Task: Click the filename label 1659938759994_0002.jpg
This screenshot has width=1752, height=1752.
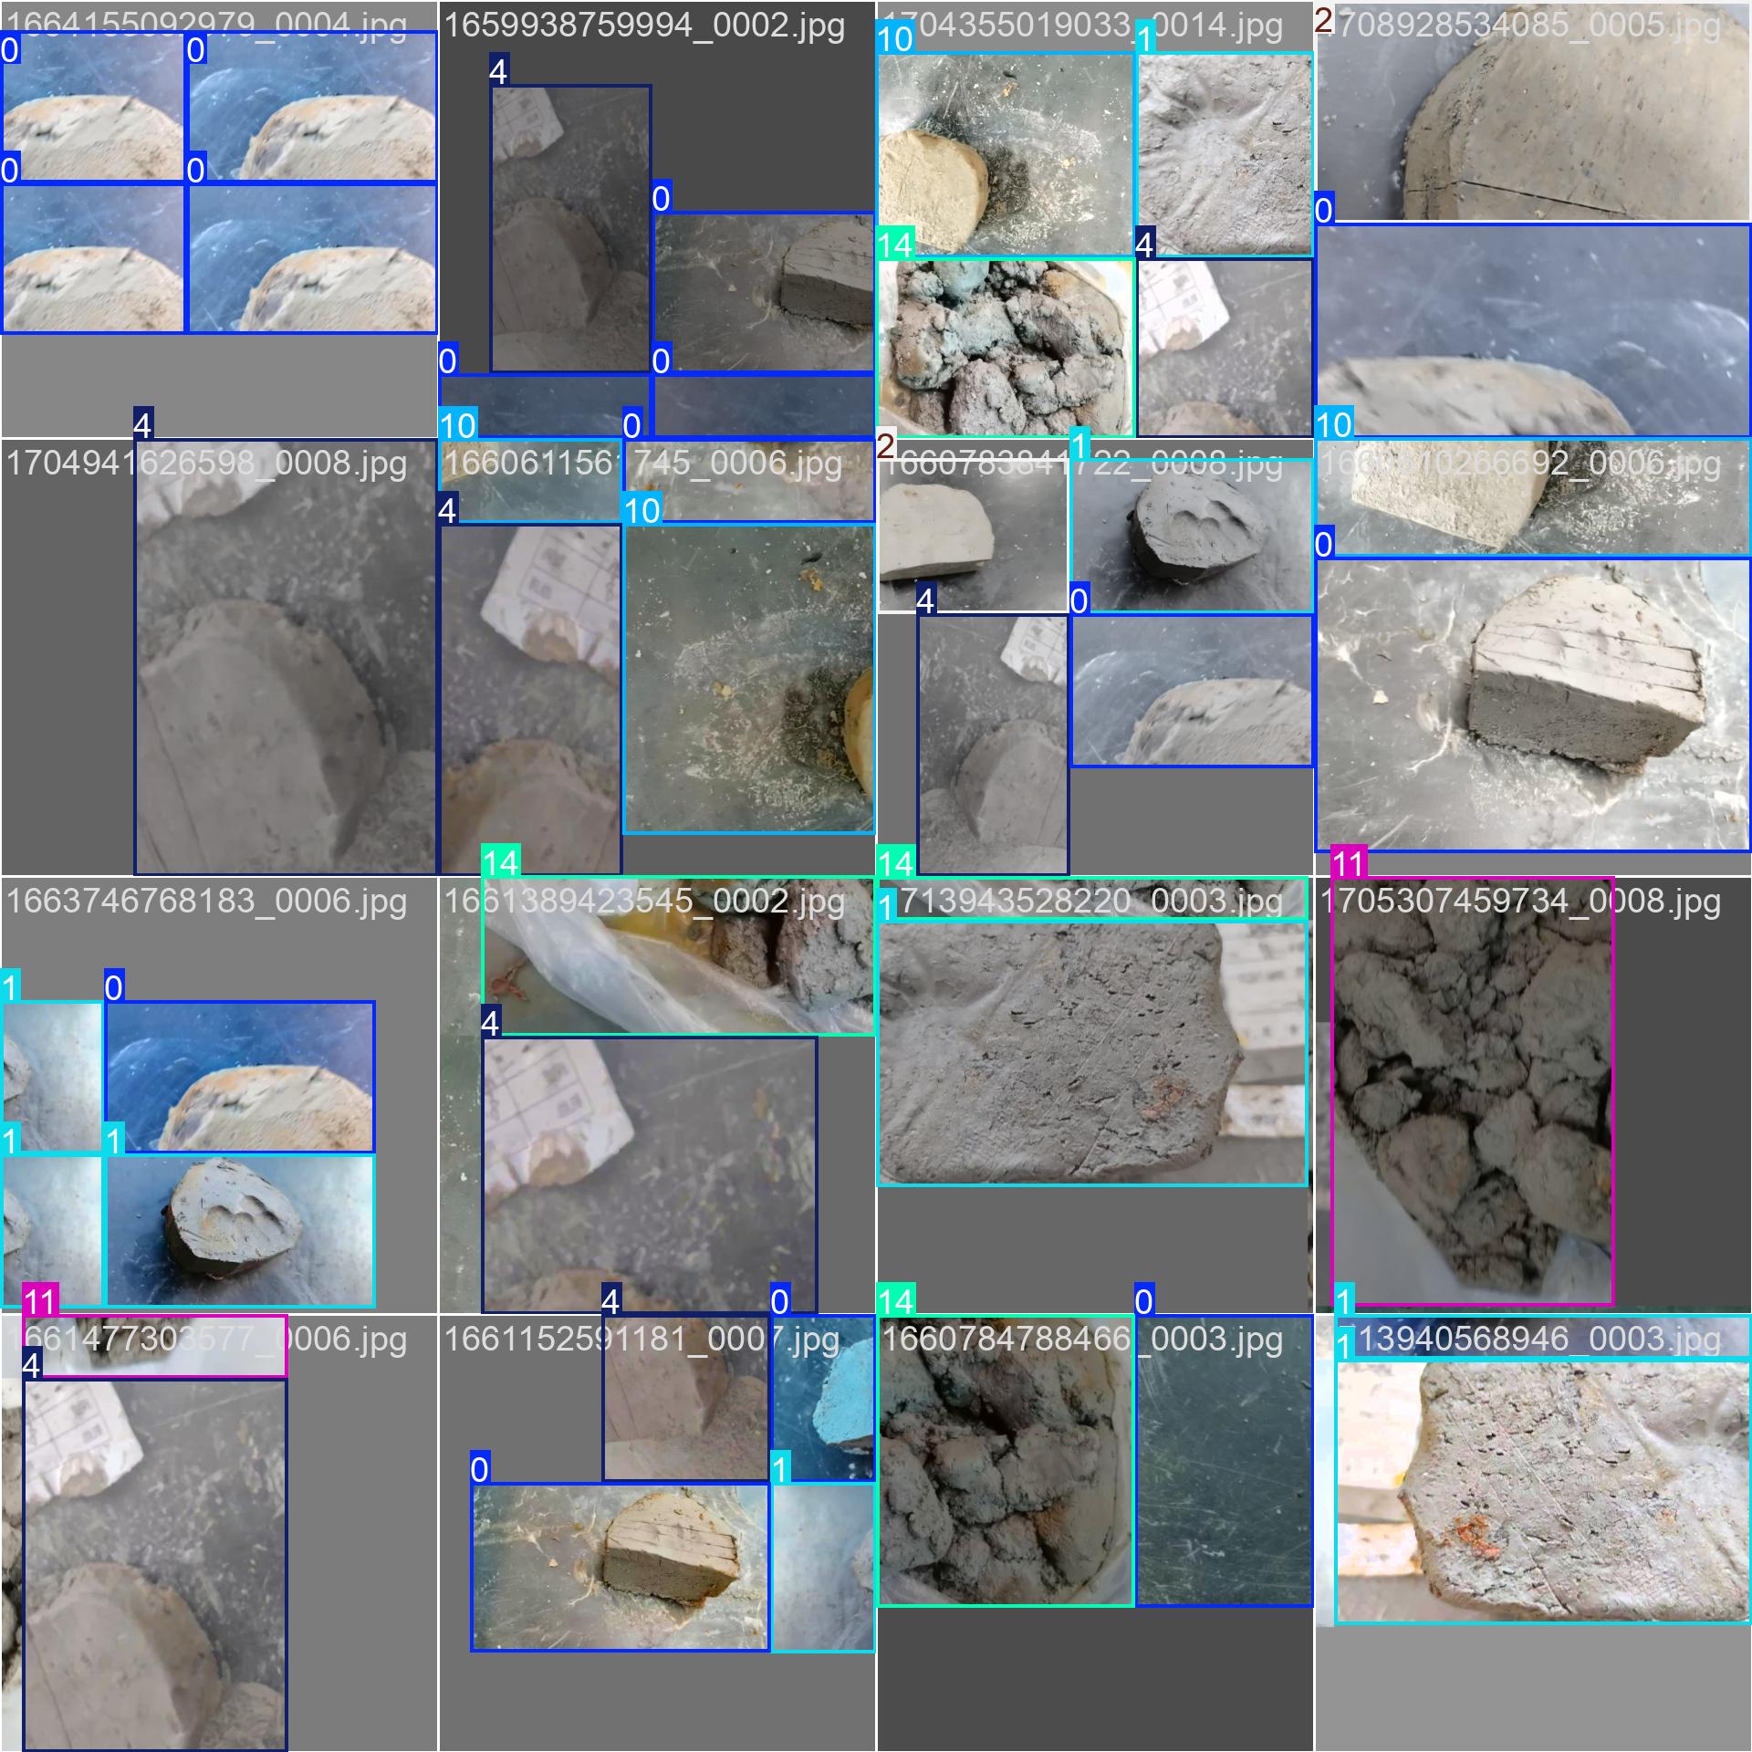Action: [x=644, y=25]
